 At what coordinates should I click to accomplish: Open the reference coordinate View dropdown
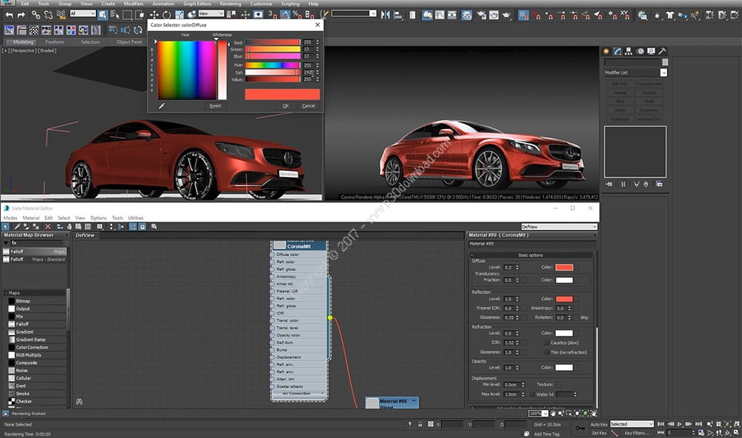coord(211,13)
